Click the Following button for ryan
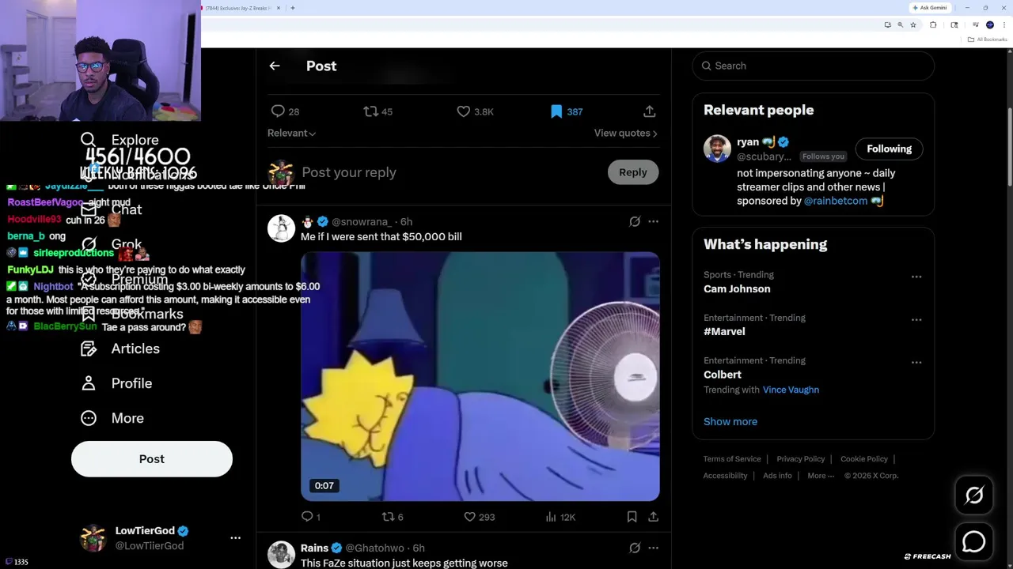 889,149
